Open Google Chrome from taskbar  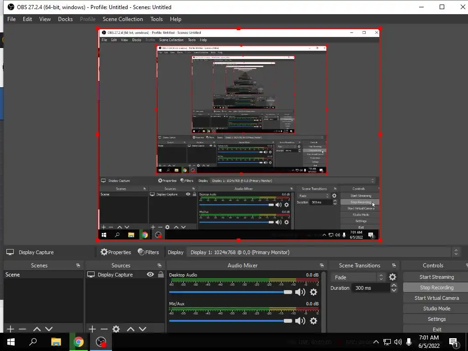[79, 342]
